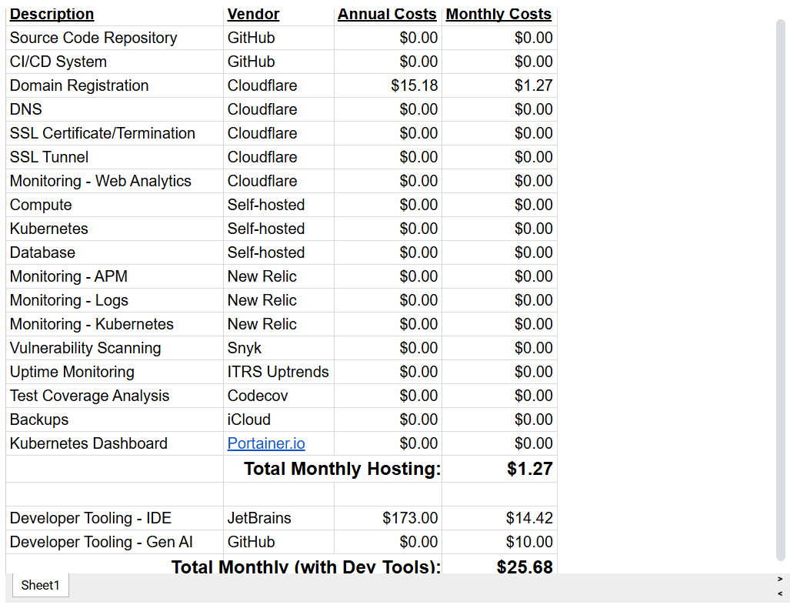Click the CI/CD System cell

click(115, 62)
